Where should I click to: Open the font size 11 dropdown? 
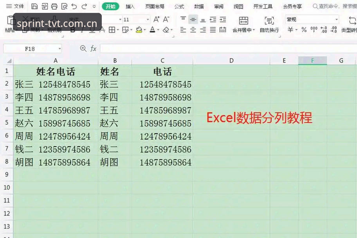148,20
